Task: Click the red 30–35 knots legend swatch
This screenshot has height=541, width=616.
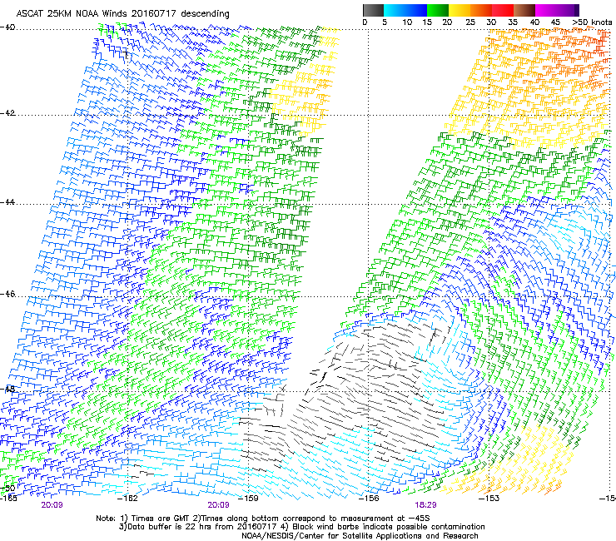Action: click(x=503, y=10)
